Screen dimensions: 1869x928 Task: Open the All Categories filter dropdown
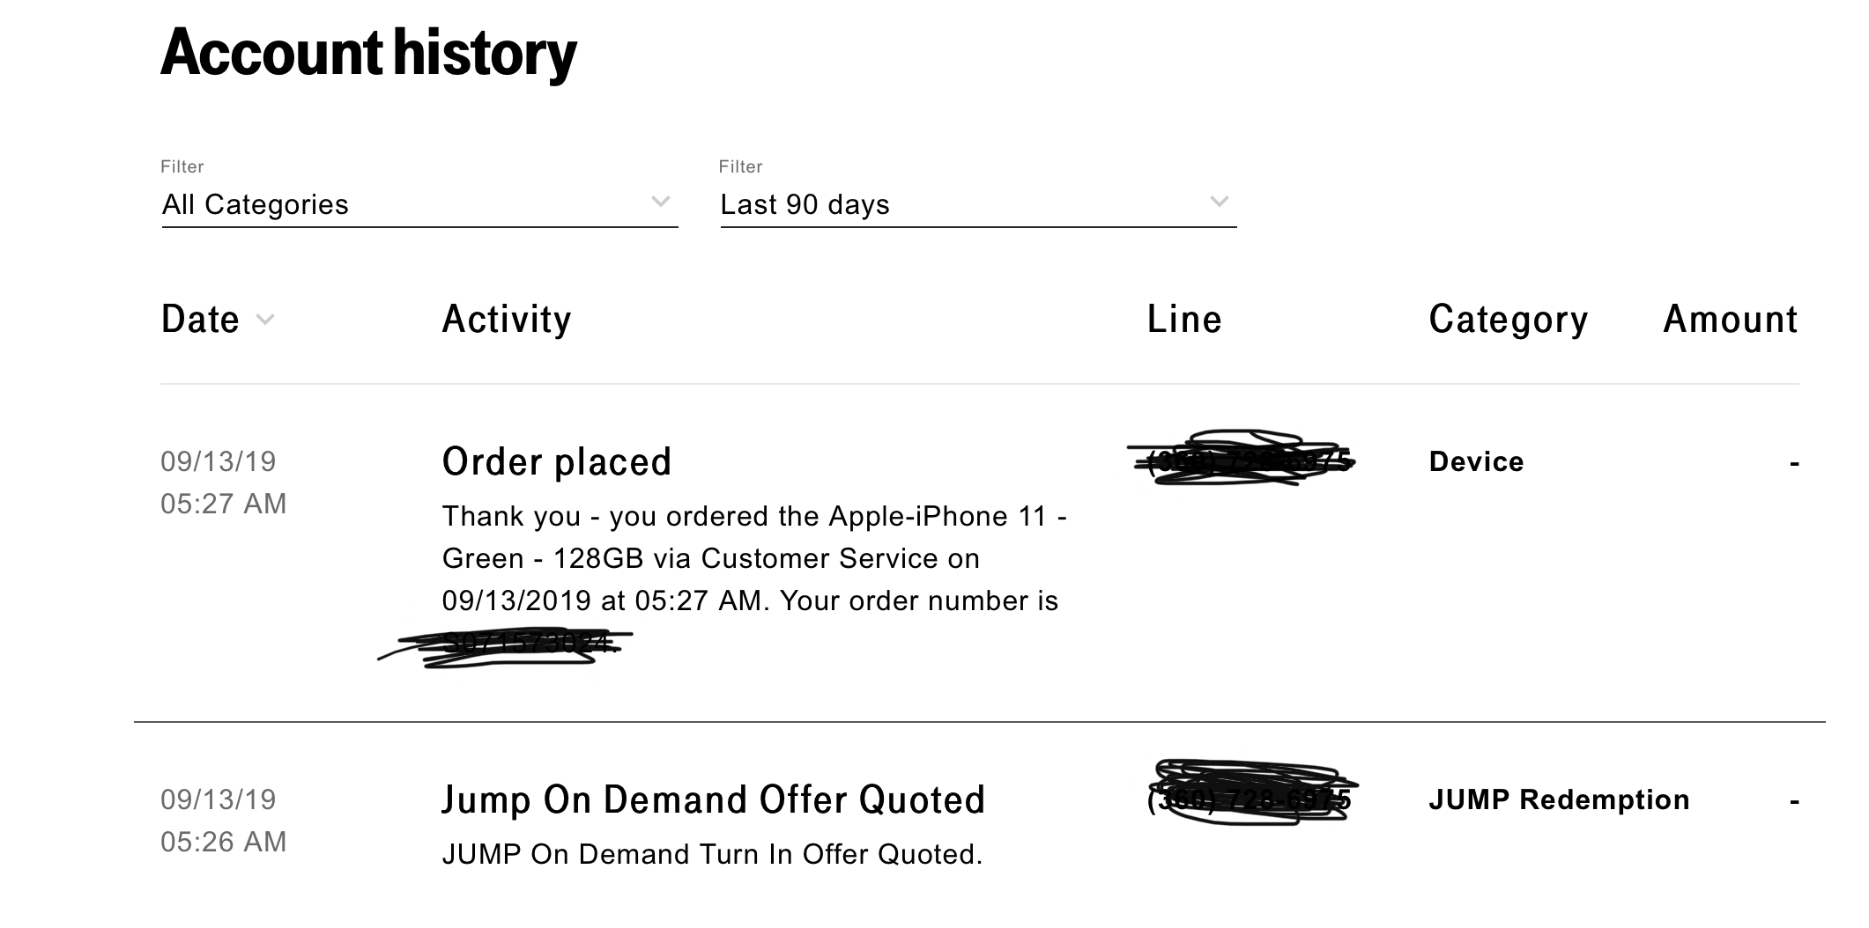(x=419, y=204)
